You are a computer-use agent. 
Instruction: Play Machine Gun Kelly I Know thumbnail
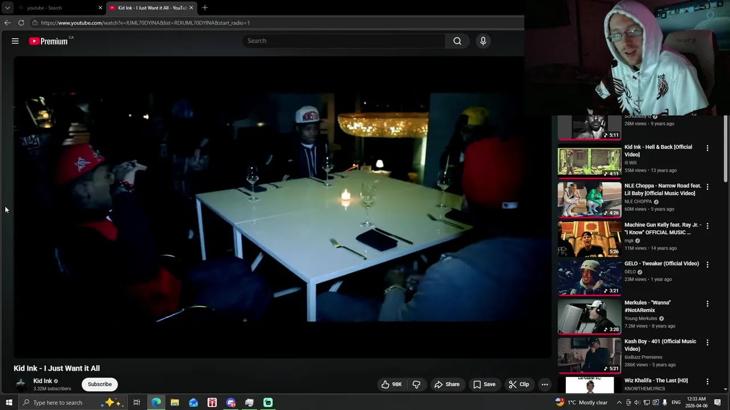589,239
